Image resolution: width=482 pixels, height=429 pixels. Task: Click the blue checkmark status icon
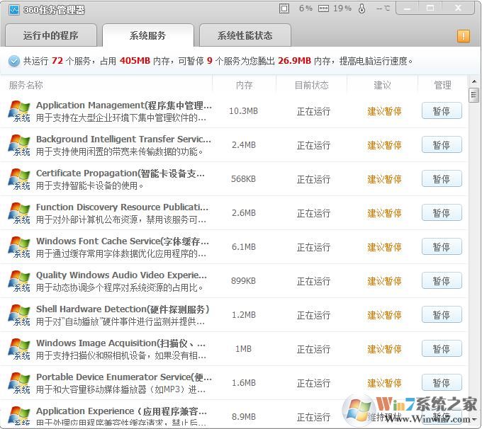pyautogui.click(x=14, y=61)
